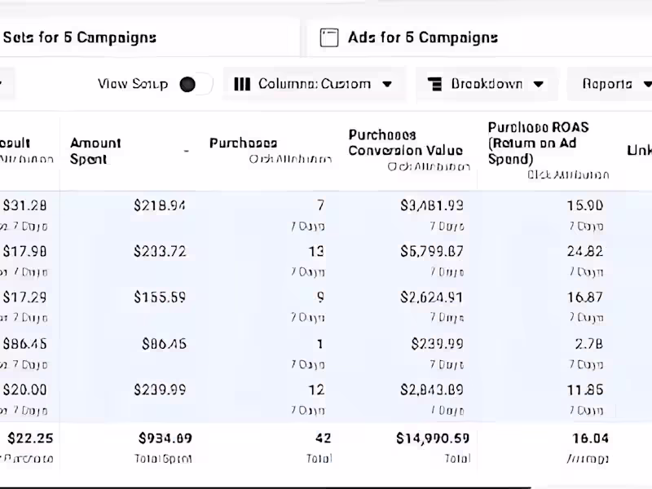Click the Purchase ROAS column header
The image size is (652, 489).
point(538,143)
